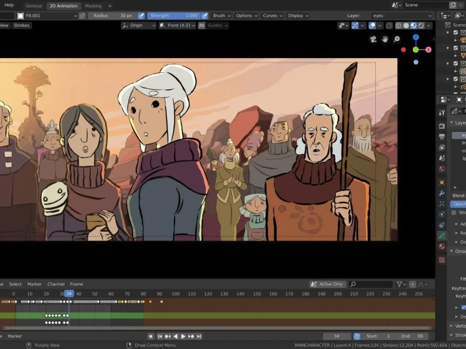The width and height of the screenshot is (466, 349).
Task: Switch to the 2D Animation workspace tab
Action: coord(63,6)
